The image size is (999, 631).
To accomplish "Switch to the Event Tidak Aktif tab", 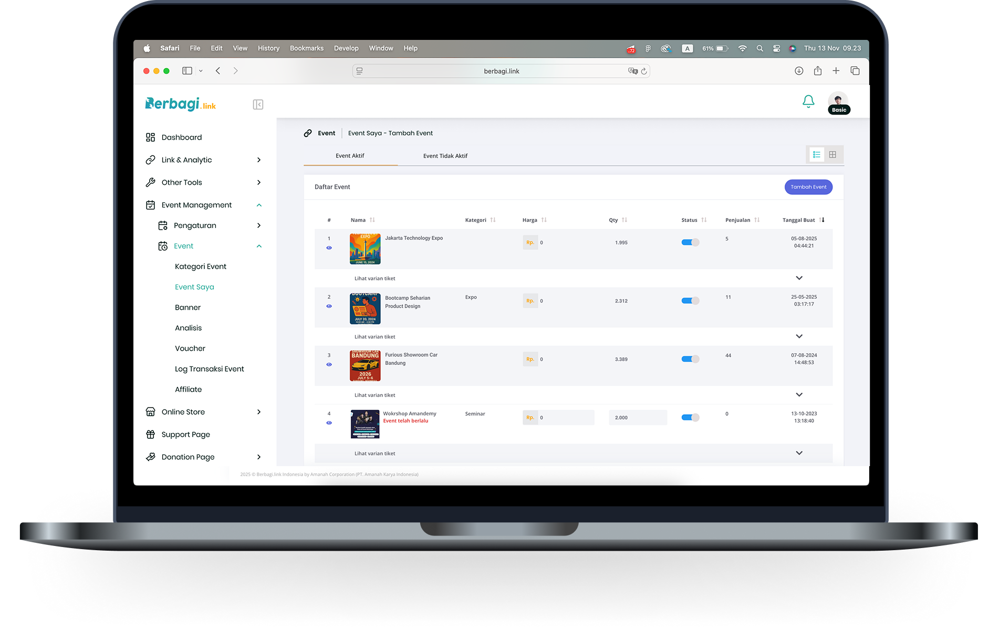I will [x=445, y=155].
